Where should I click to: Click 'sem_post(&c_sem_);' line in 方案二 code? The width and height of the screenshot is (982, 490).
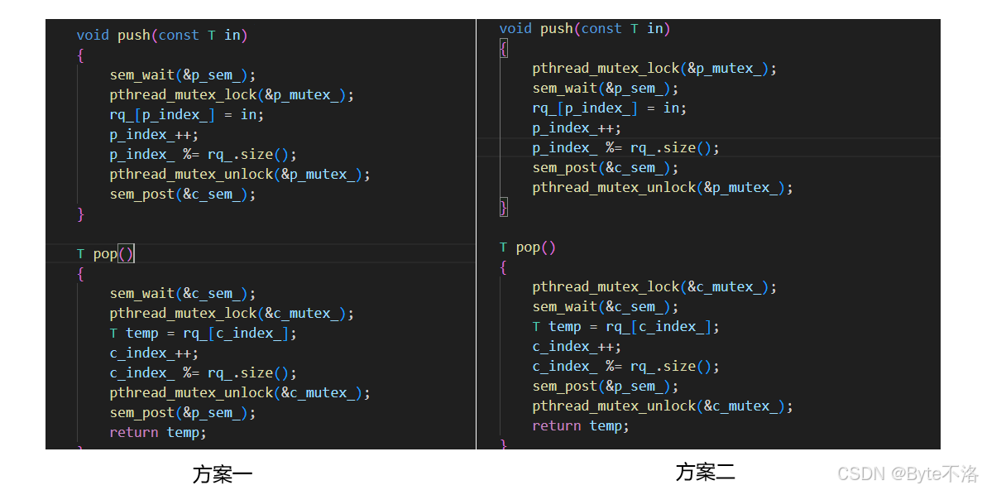pyautogui.click(x=606, y=168)
